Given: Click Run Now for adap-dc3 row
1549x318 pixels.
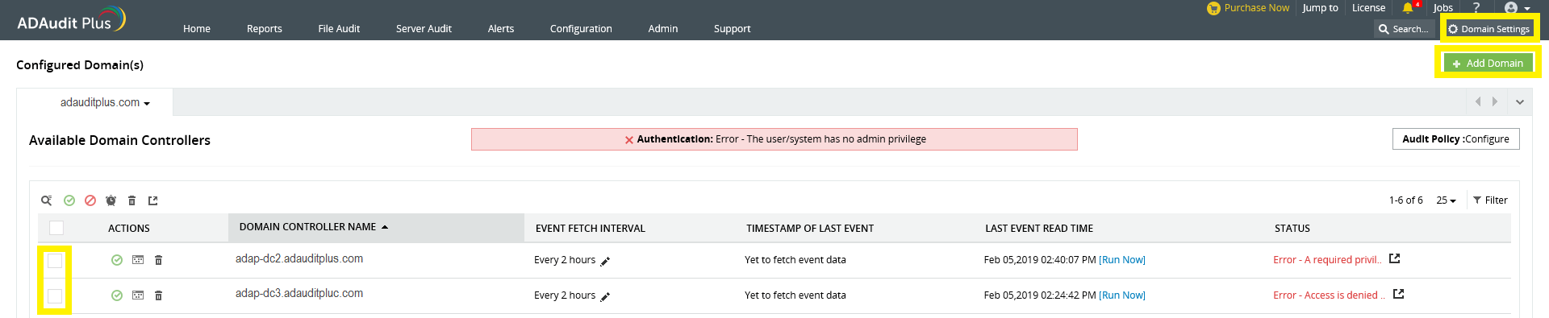Looking at the screenshot, I should [x=1122, y=295].
